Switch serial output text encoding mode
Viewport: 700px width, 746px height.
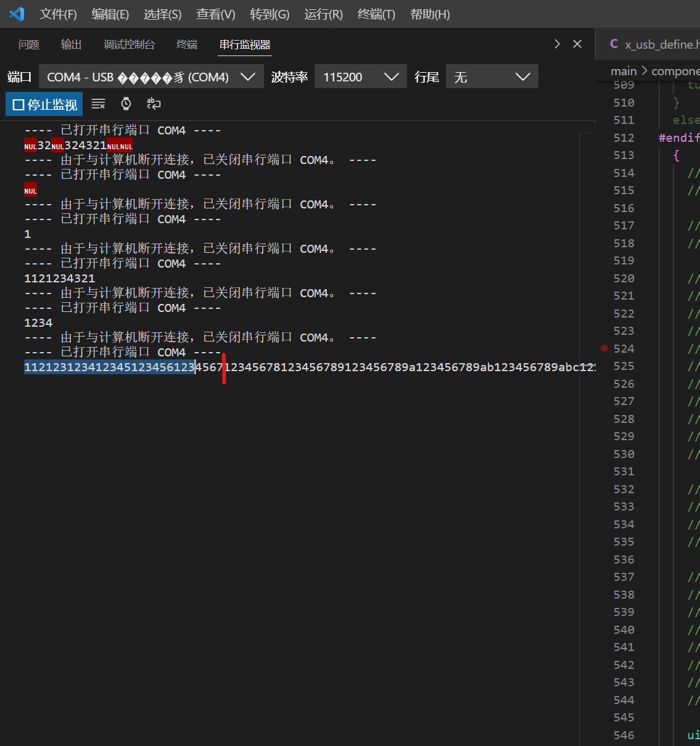(x=154, y=104)
